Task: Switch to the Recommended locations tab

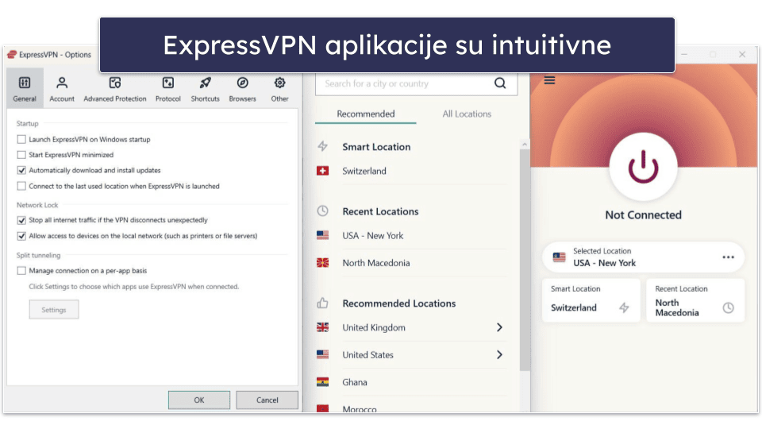Action: 365,114
